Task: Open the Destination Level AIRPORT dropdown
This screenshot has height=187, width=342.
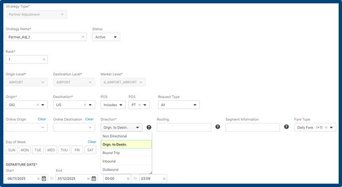Action: coord(74,82)
